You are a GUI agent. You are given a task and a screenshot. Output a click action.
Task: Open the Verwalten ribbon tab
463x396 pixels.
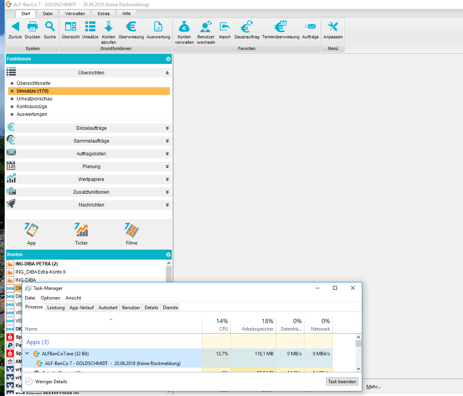(75, 14)
